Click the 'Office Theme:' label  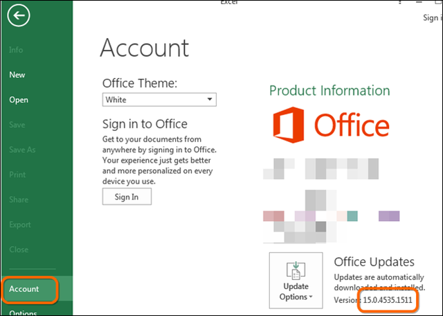[140, 83]
